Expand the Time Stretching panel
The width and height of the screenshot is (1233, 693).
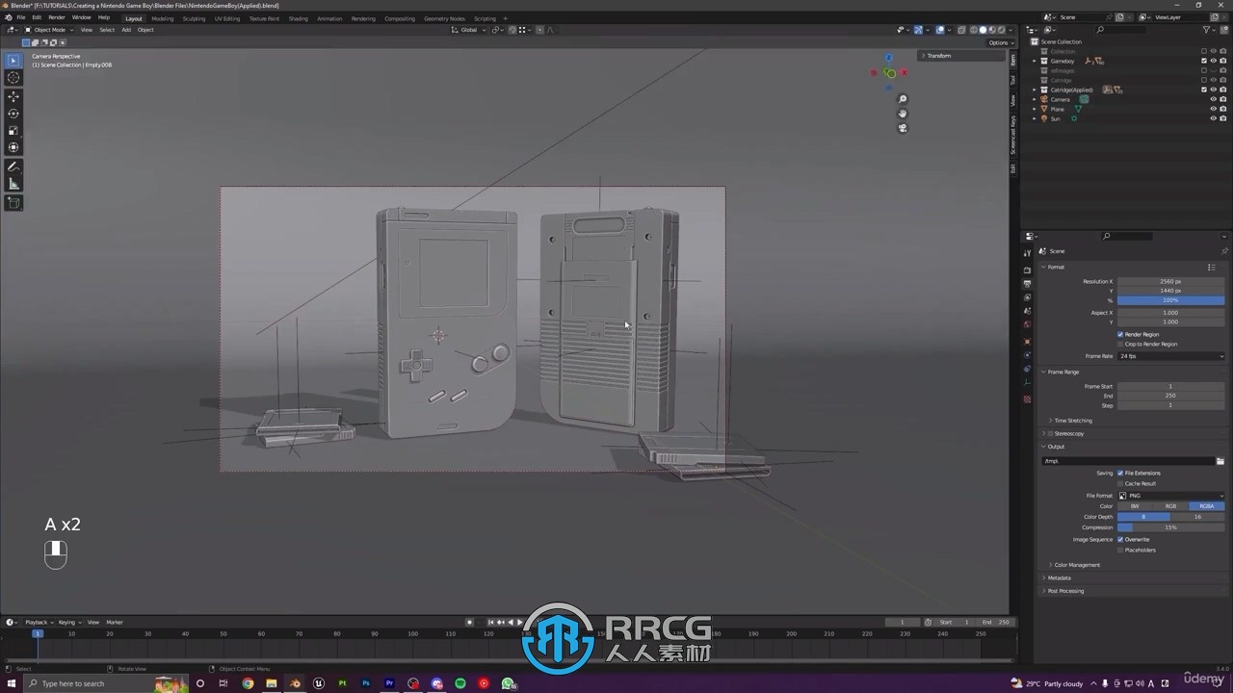[1072, 421]
